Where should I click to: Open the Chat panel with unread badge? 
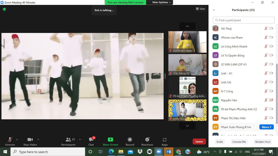click(x=91, y=140)
